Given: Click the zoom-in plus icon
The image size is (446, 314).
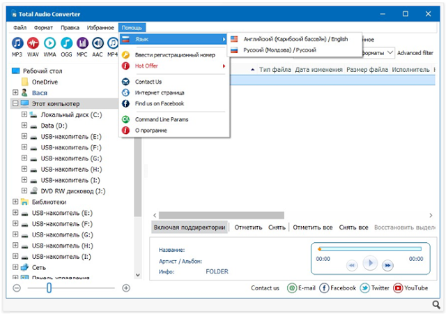Looking at the screenshot, I should coord(126,288).
